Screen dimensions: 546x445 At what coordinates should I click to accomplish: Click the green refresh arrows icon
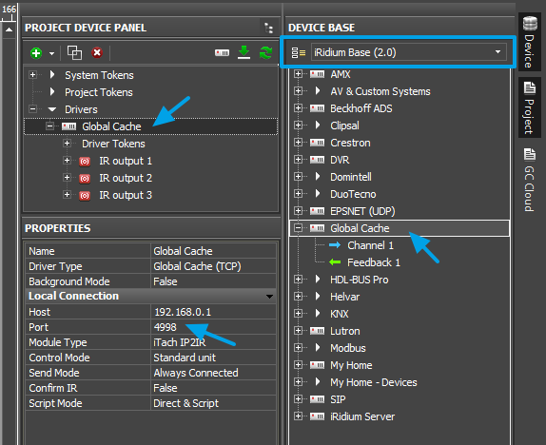click(265, 52)
